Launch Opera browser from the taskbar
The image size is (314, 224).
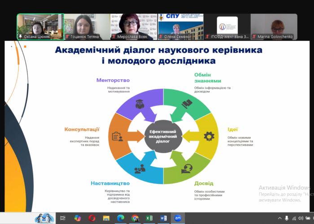pyautogui.click(x=92, y=218)
